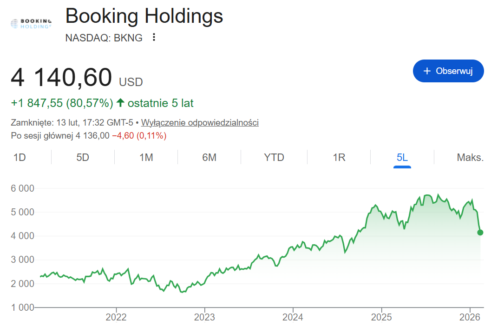
Task: Open Wyłączenie odpowiedzialności disclaimer link
Action: point(200,123)
